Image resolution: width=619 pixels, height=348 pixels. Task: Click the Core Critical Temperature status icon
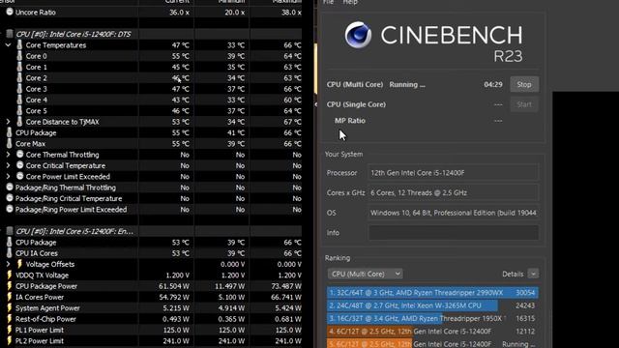pos(19,165)
